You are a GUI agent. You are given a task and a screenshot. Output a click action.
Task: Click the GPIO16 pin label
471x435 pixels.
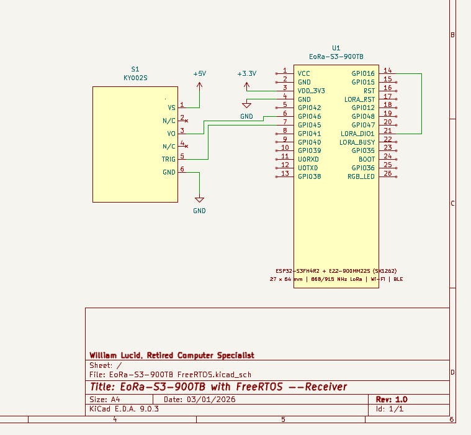(363, 73)
